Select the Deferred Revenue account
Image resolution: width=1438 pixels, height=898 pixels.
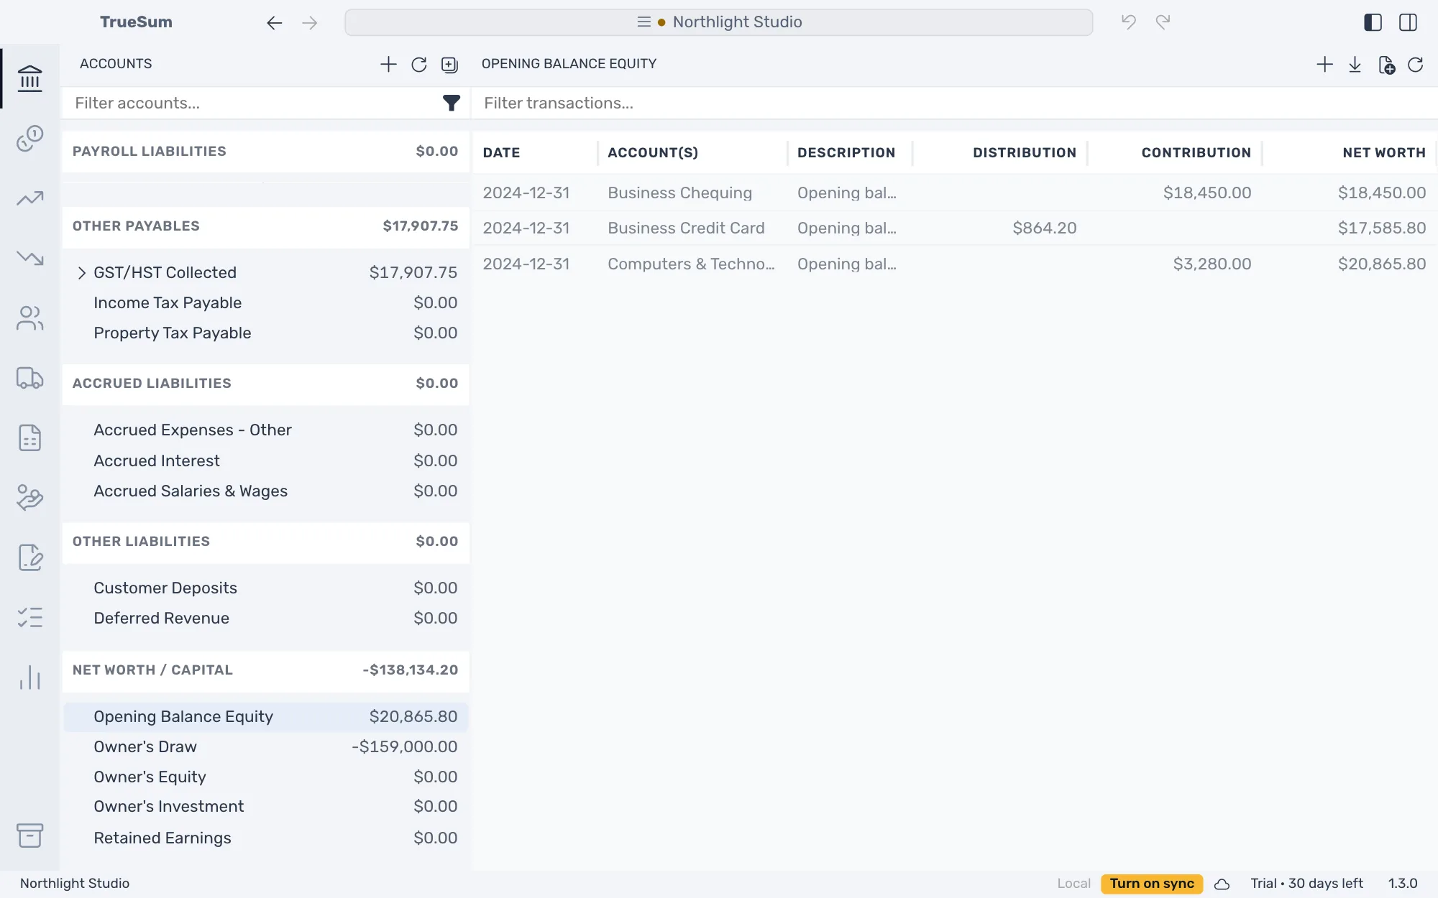(265, 619)
